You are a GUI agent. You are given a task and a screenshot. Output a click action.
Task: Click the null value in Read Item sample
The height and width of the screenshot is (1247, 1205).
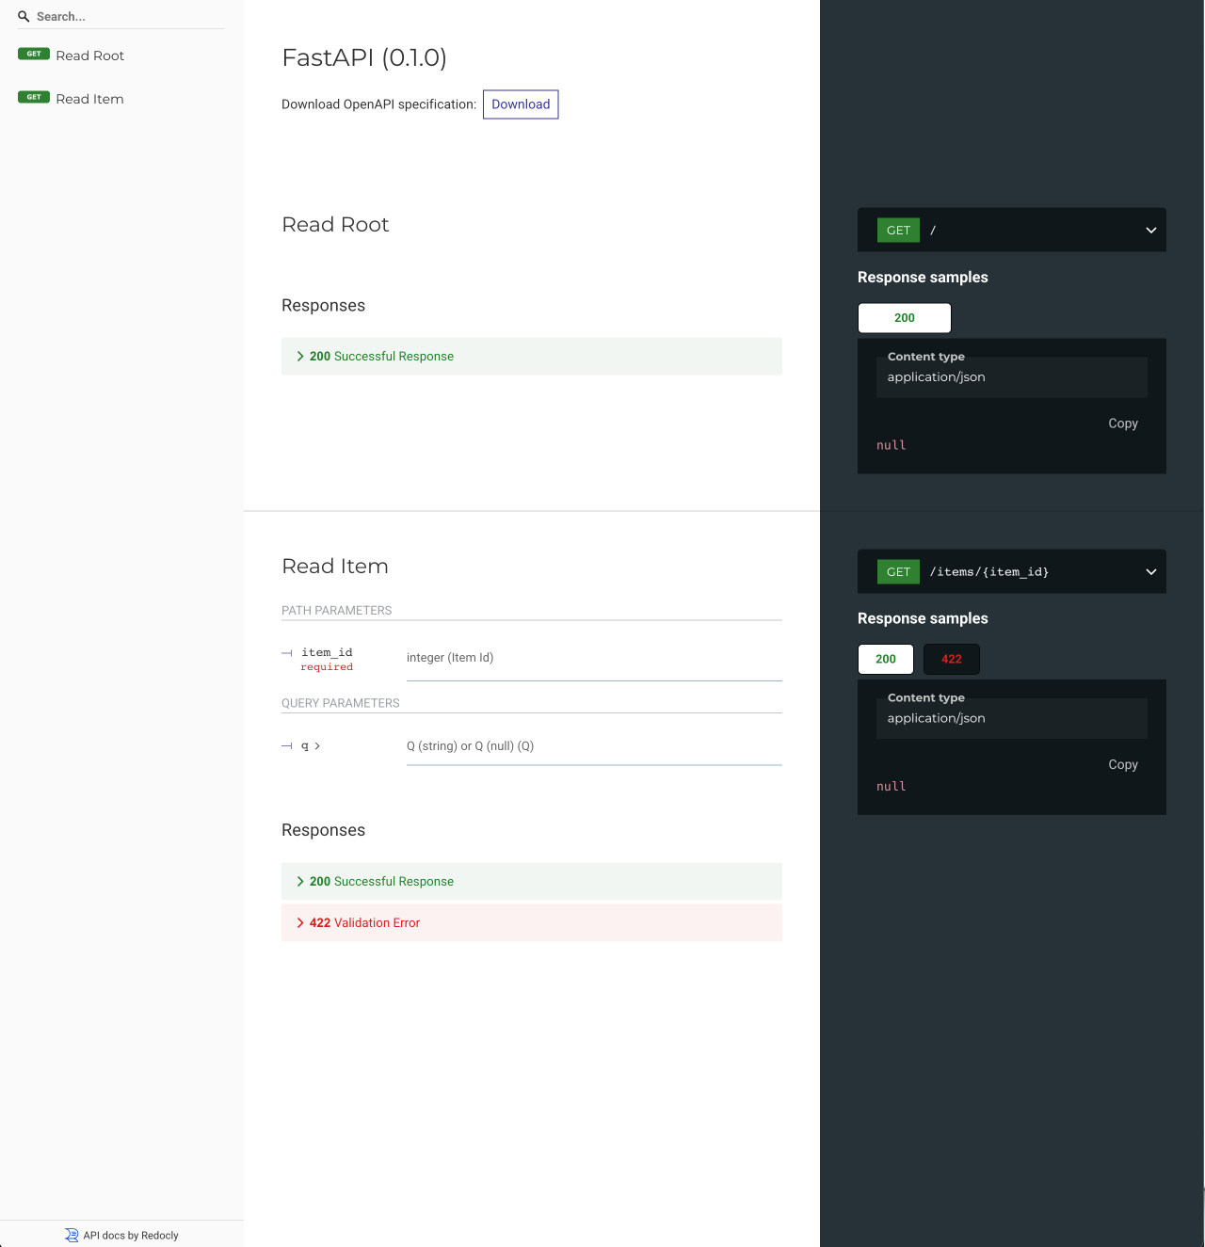pyautogui.click(x=892, y=787)
